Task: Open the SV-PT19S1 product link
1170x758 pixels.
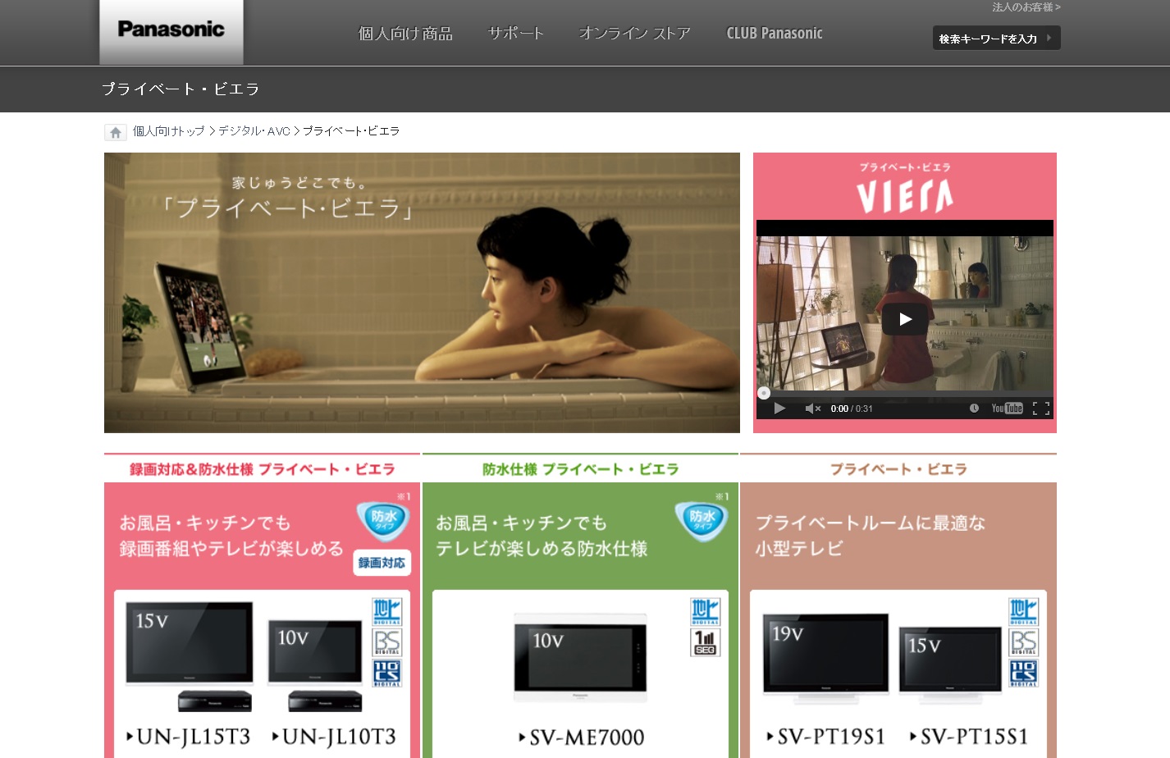Action: tap(826, 737)
